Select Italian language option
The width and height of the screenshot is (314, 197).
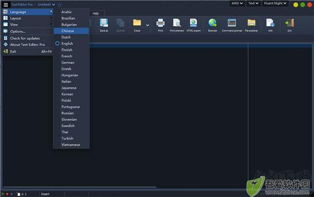tap(71, 82)
